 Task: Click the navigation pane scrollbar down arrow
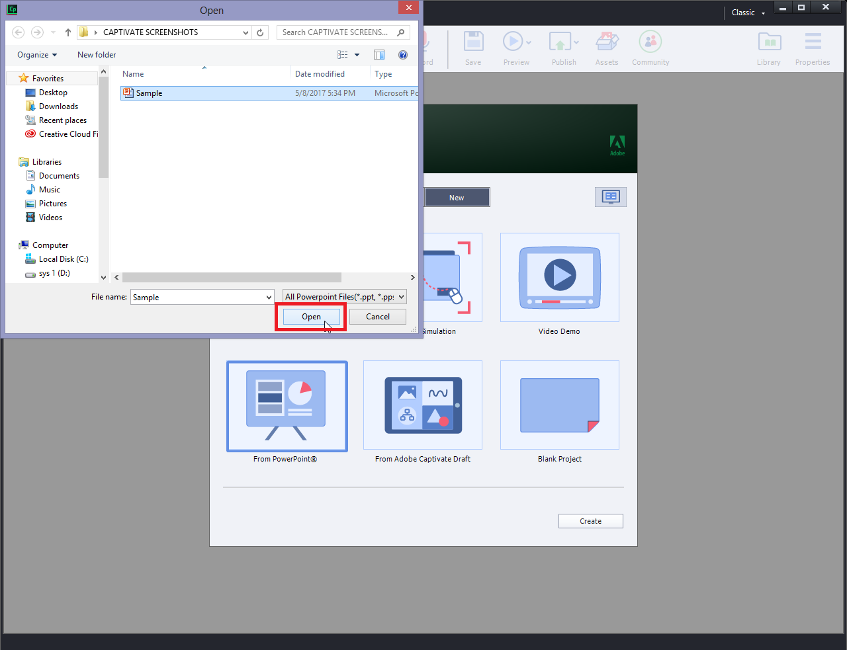coord(103,278)
